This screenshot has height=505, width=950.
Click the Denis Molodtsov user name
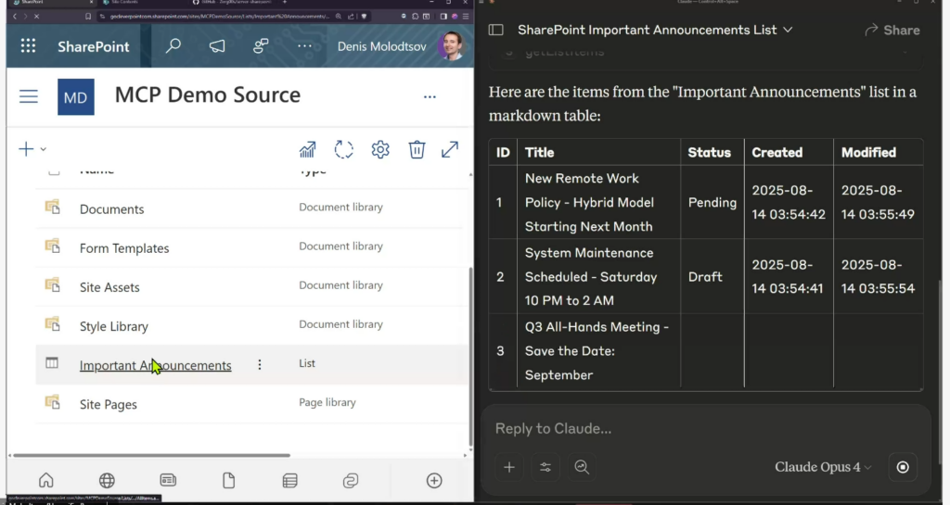pos(381,46)
